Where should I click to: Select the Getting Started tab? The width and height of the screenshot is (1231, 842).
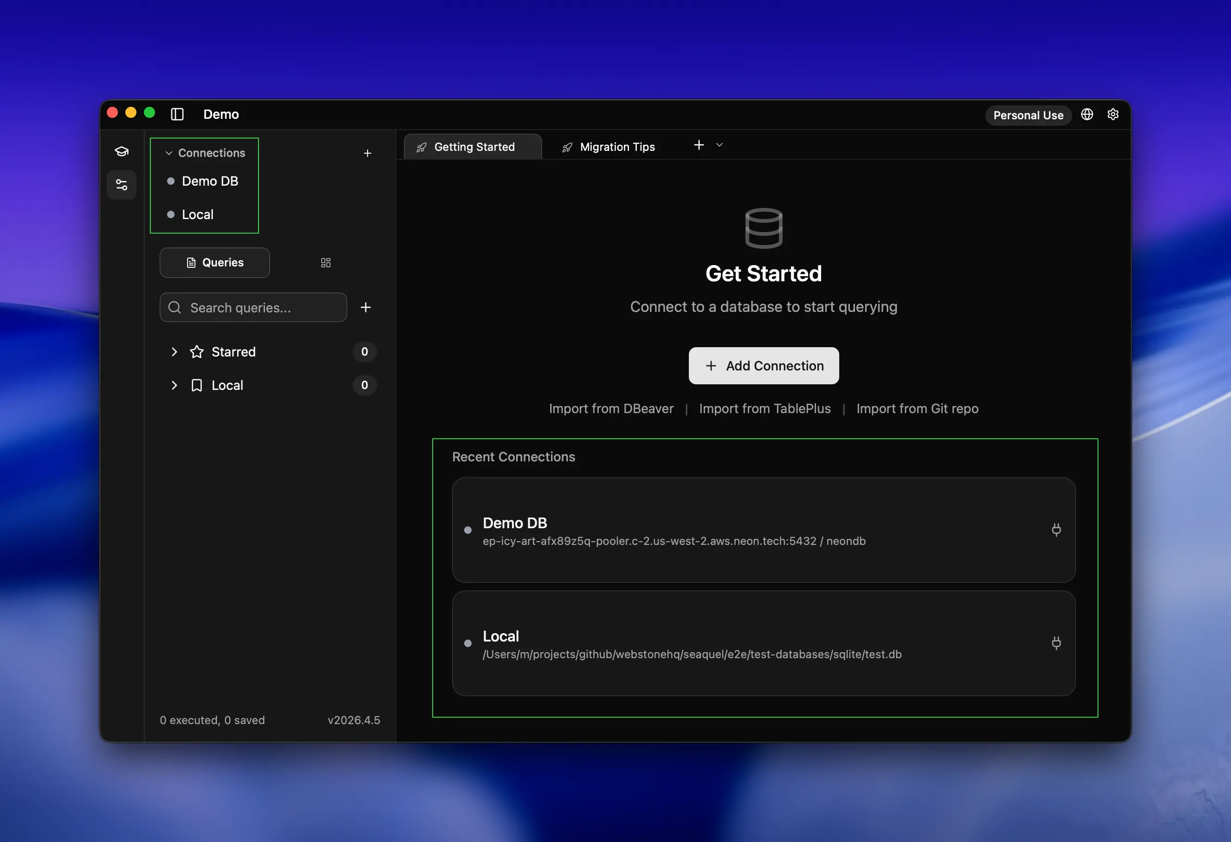pyautogui.click(x=473, y=147)
